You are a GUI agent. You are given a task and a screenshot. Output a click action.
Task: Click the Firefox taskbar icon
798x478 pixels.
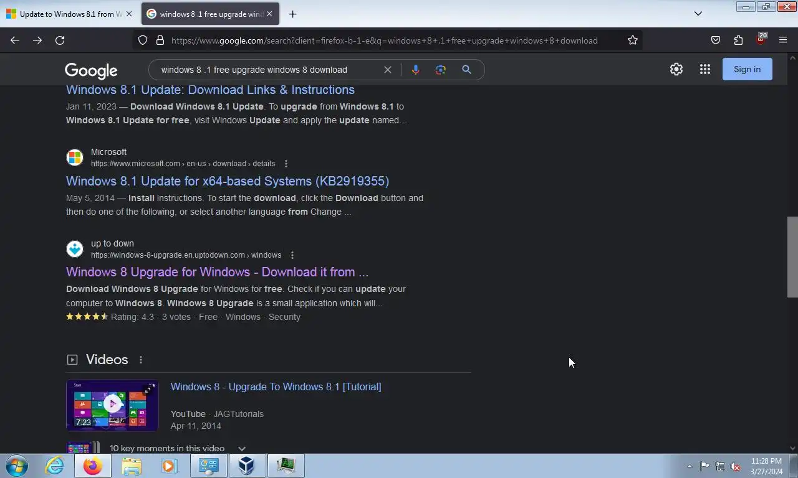tap(93, 466)
